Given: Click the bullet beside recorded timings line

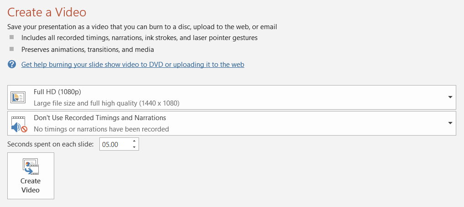Looking at the screenshot, I should point(11,37).
